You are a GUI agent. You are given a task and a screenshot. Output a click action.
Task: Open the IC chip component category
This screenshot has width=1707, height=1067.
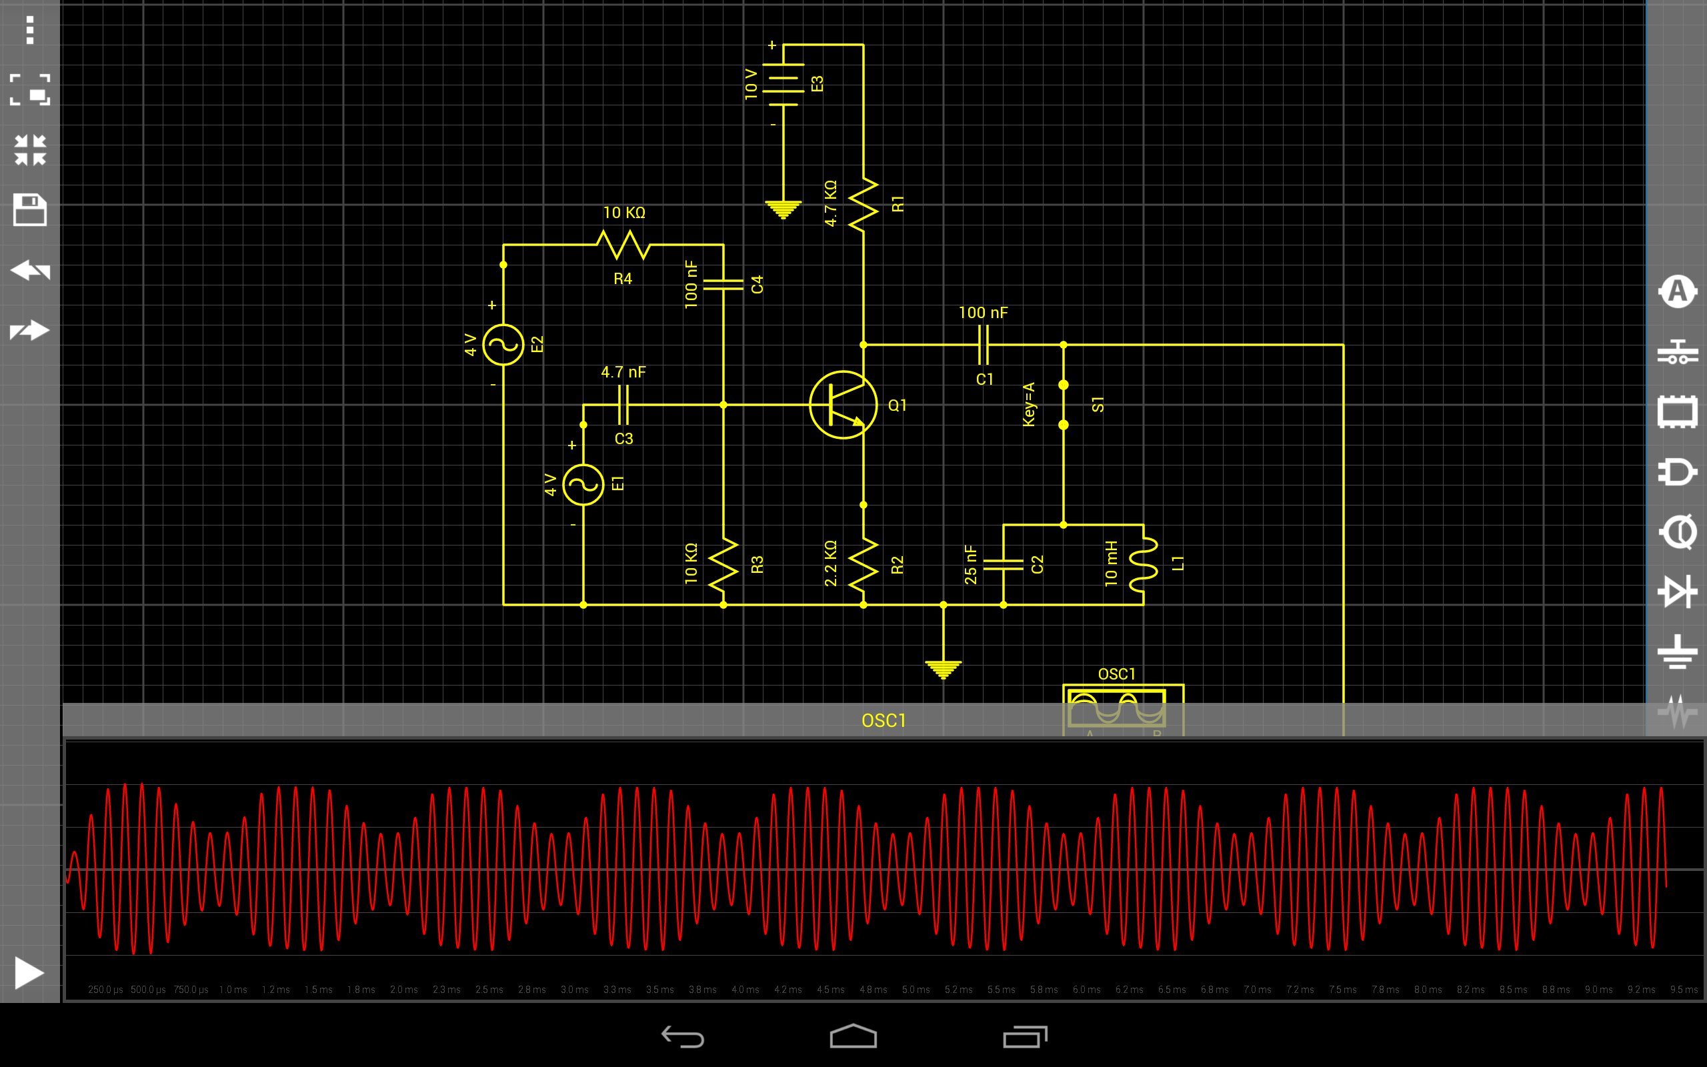click(1677, 412)
